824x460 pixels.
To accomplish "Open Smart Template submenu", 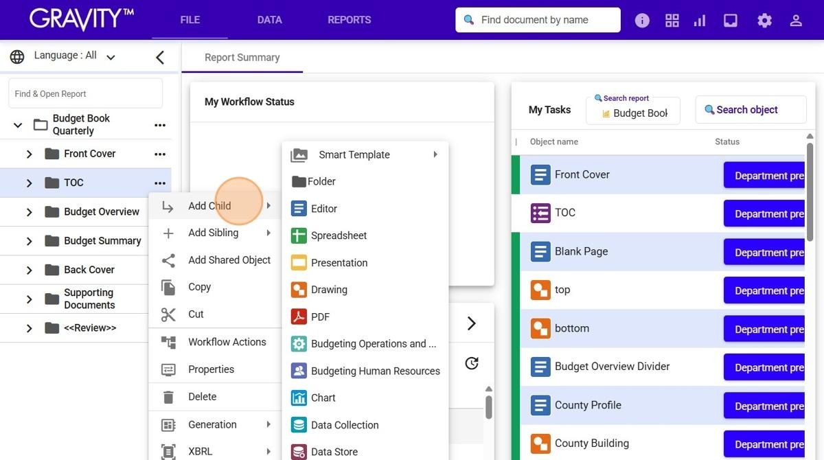I will click(x=365, y=155).
